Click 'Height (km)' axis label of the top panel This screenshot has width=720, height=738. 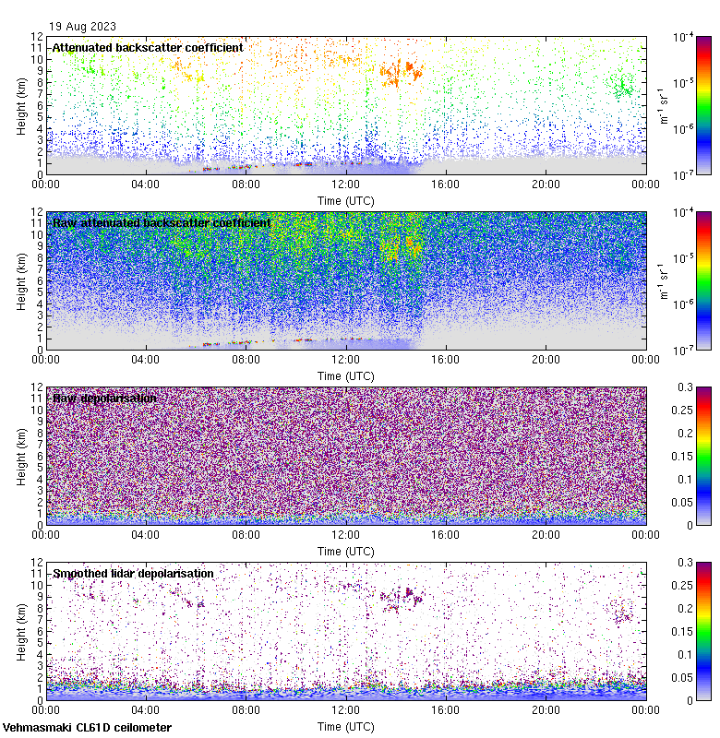[20, 104]
